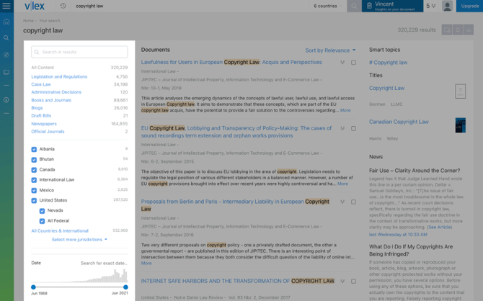Uncheck the International Law checkbox

[34, 180]
